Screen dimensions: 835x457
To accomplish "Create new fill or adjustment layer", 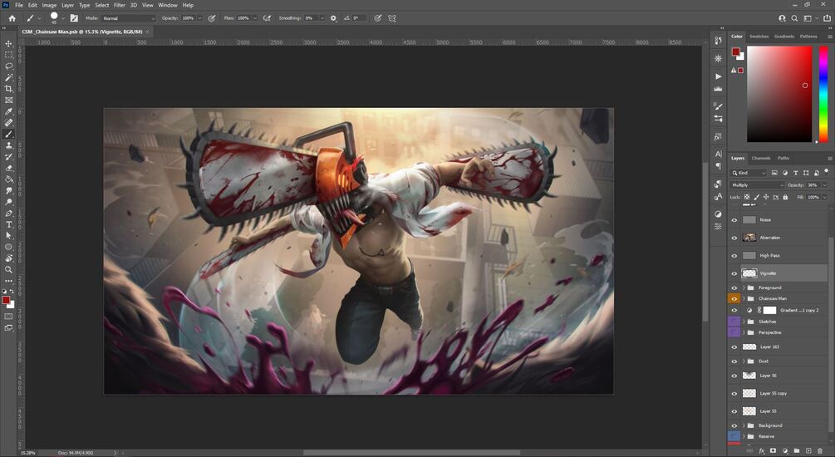I will coord(785,450).
